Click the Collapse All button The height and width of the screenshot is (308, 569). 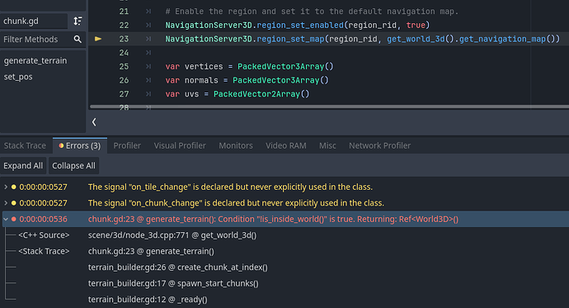click(x=73, y=166)
